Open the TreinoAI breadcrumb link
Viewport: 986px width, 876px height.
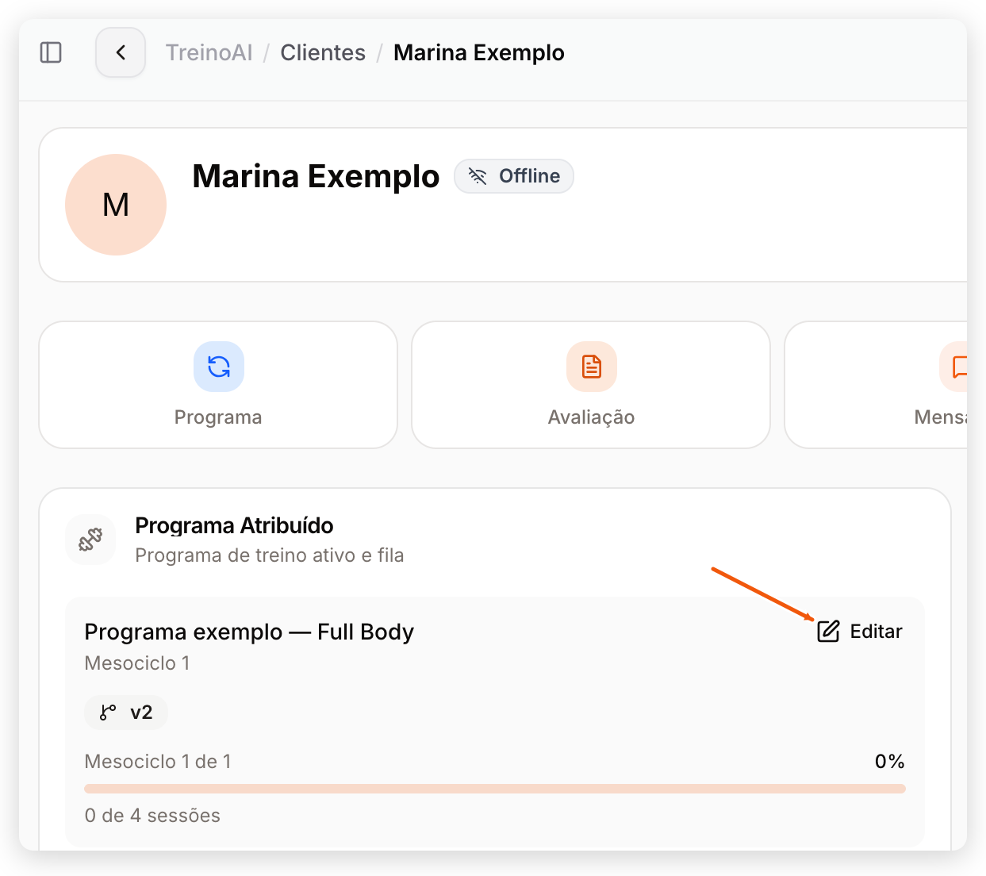point(209,52)
